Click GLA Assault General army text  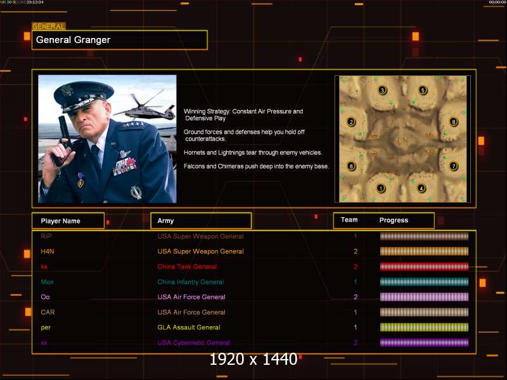tap(189, 327)
